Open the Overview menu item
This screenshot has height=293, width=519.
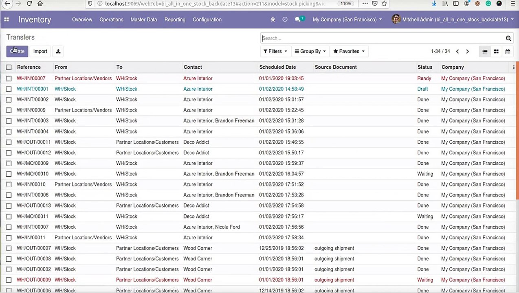point(82,20)
